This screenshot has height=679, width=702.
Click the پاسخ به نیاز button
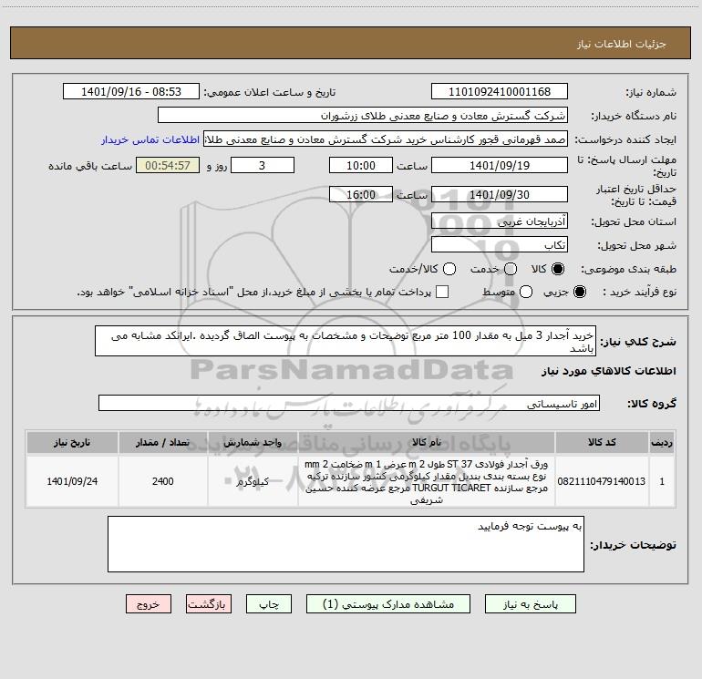[530, 604]
